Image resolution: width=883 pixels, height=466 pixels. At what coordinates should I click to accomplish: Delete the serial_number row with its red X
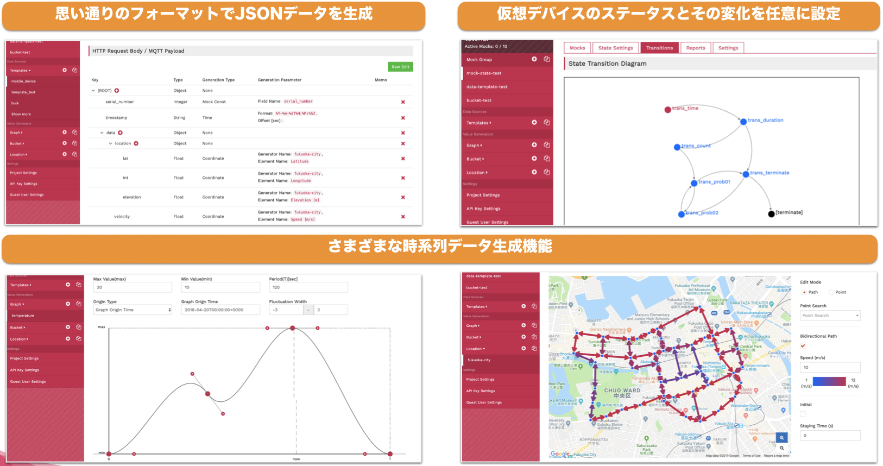[403, 102]
